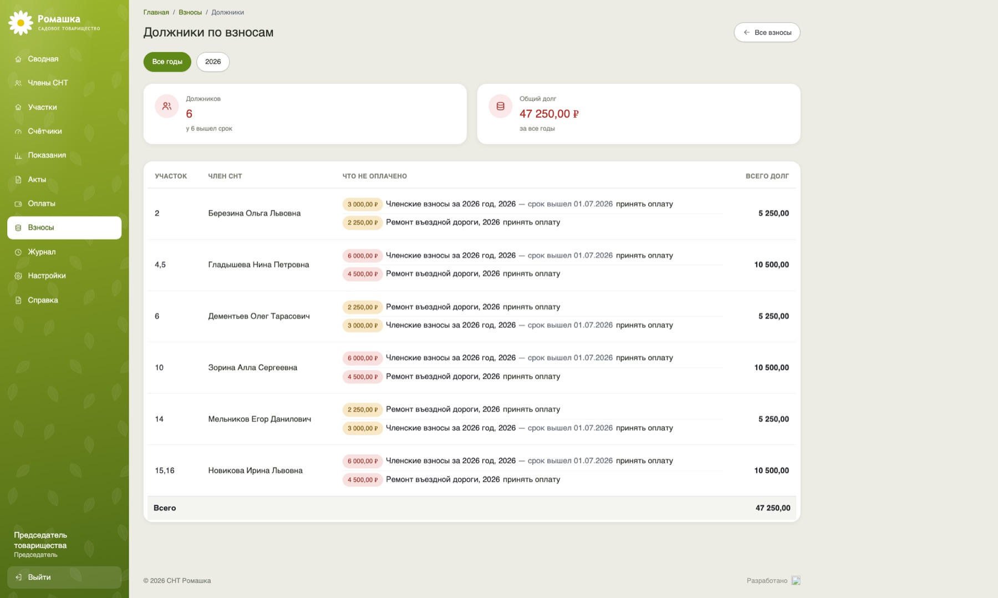998x598 pixels.
Task: Go back with Все взносы button
Action: 767,32
